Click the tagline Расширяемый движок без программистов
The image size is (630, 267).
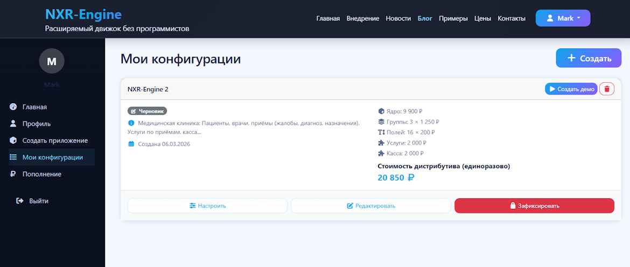click(117, 29)
